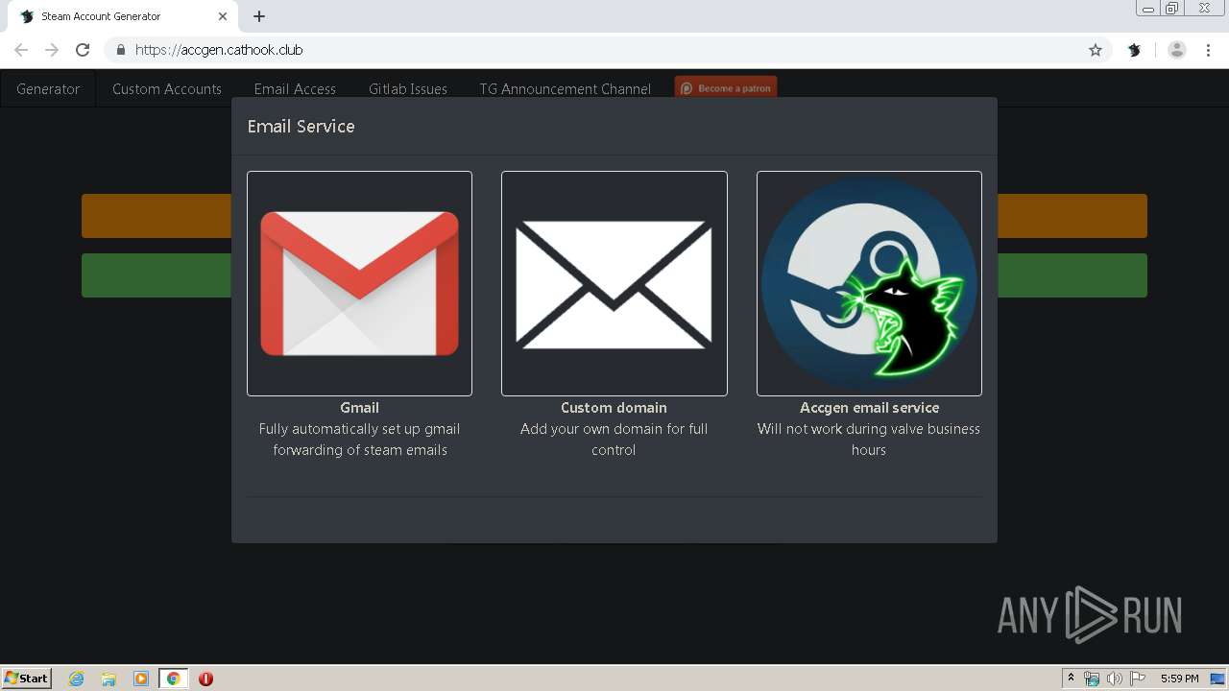This screenshot has width=1229, height=691.
Task: Go to the Generator nav tab
Action: [48, 88]
